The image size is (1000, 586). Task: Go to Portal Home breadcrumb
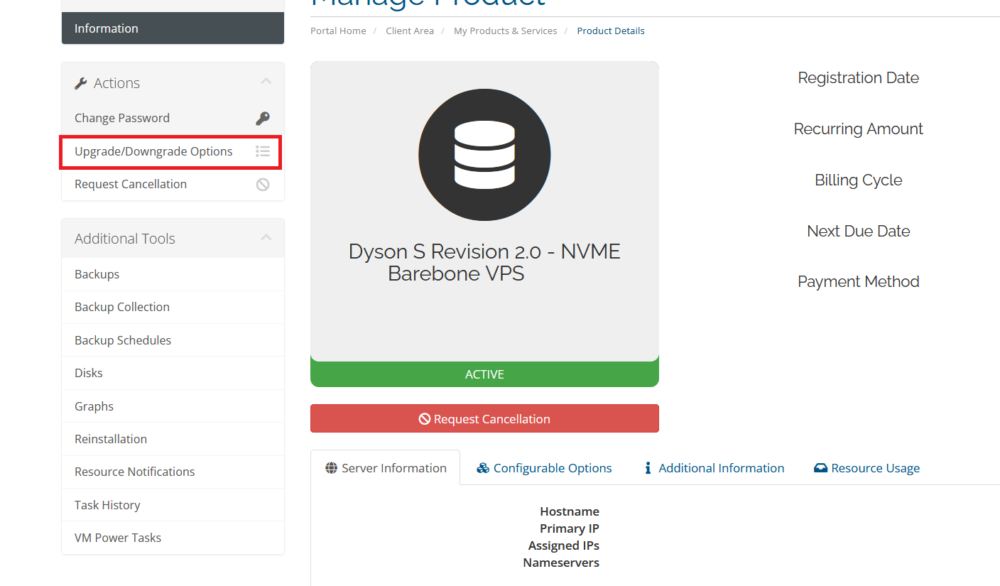point(338,31)
